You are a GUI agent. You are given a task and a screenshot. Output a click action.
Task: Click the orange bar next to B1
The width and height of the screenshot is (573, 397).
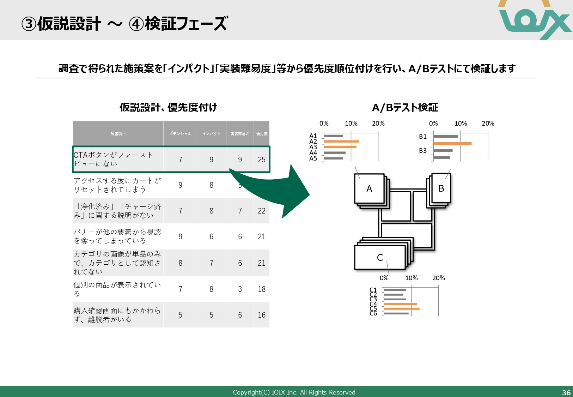point(453,144)
